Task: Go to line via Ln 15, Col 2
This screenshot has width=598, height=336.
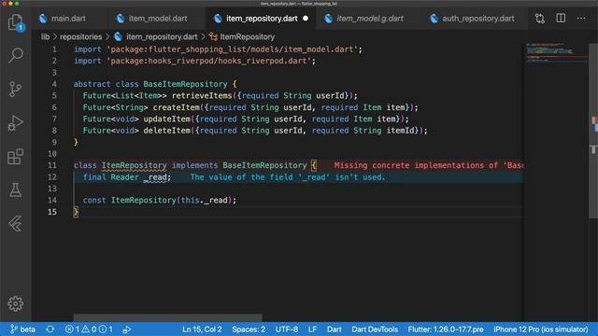Action: [x=202, y=329]
